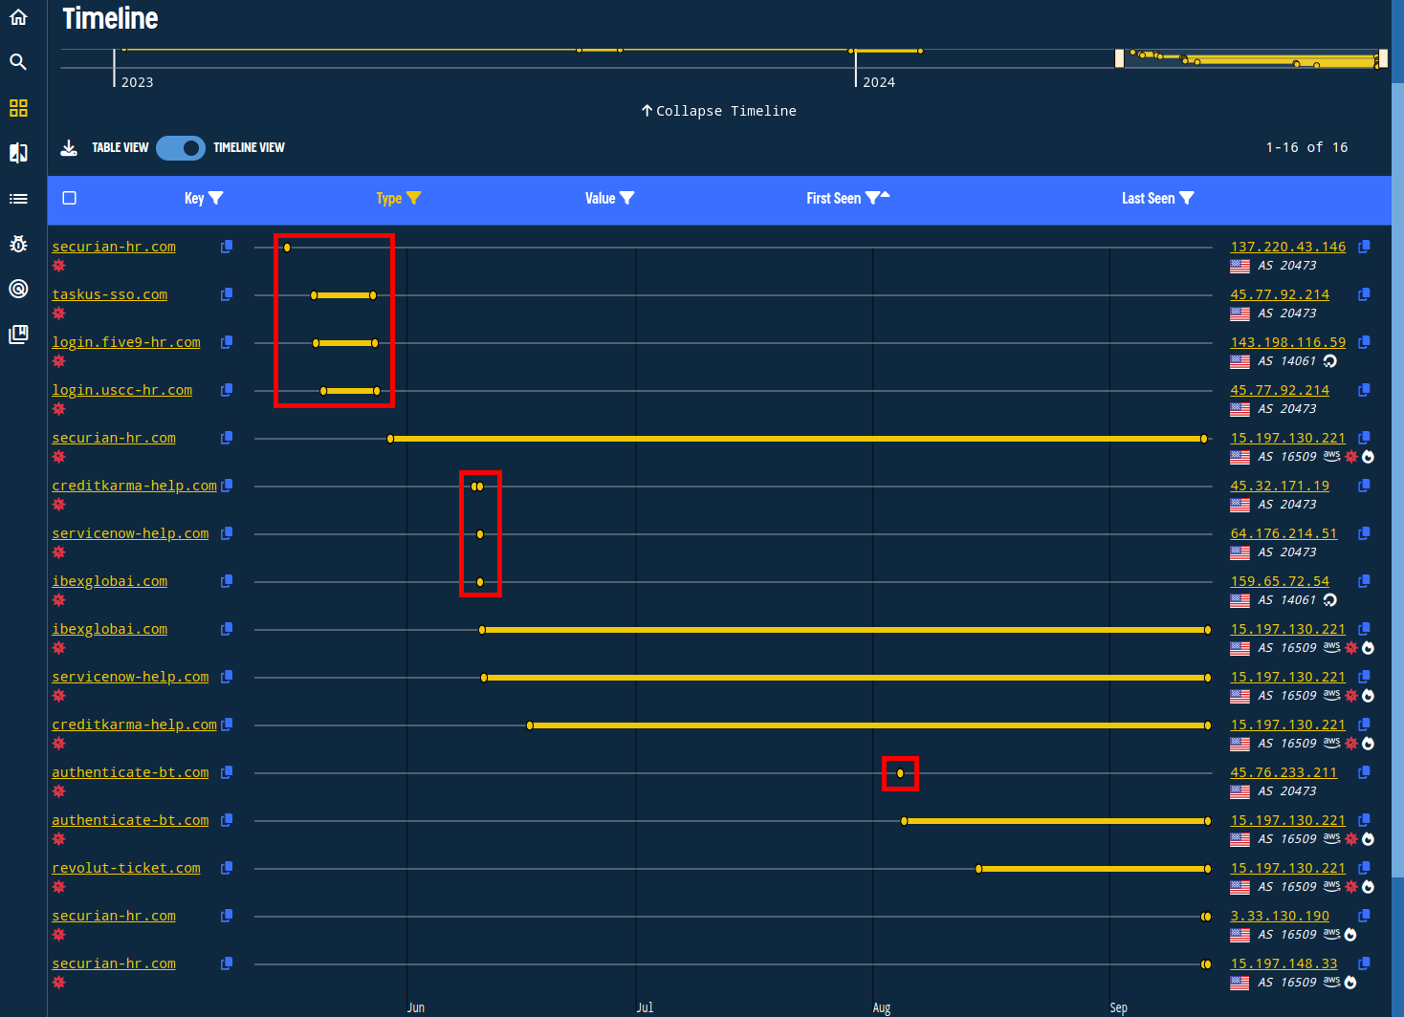This screenshot has width=1404, height=1017.
Task: Click right handle of overview timeline range
Action: pos(1383,58)
